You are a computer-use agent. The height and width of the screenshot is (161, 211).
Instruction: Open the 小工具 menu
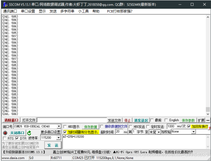(x=83, y=11)
